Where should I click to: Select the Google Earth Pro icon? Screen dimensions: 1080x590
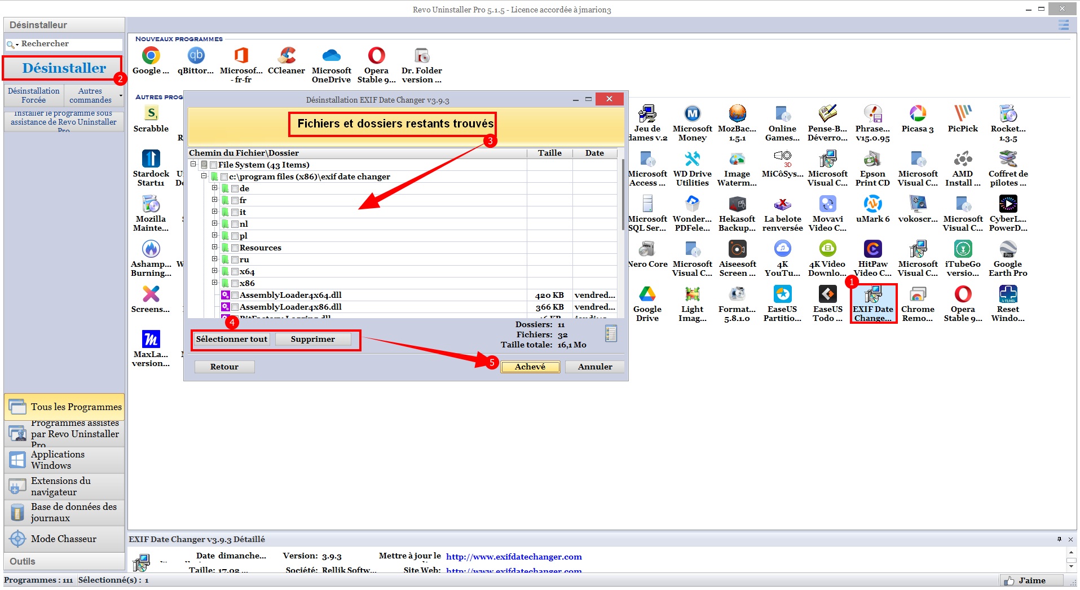(x=1008, y=249)
